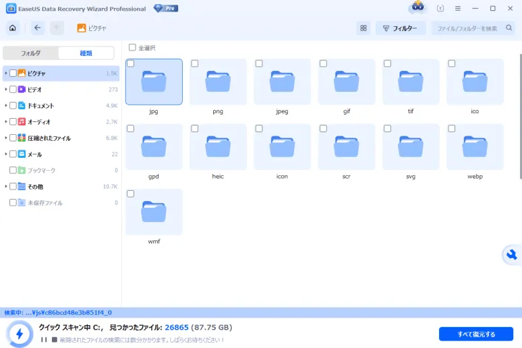522x348 pixels.
Task: Go back with the left arrow button
Action: [x=37, y=28]
